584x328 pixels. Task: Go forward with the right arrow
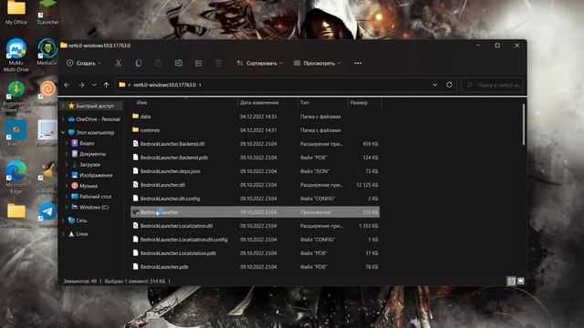click(81, 85)
